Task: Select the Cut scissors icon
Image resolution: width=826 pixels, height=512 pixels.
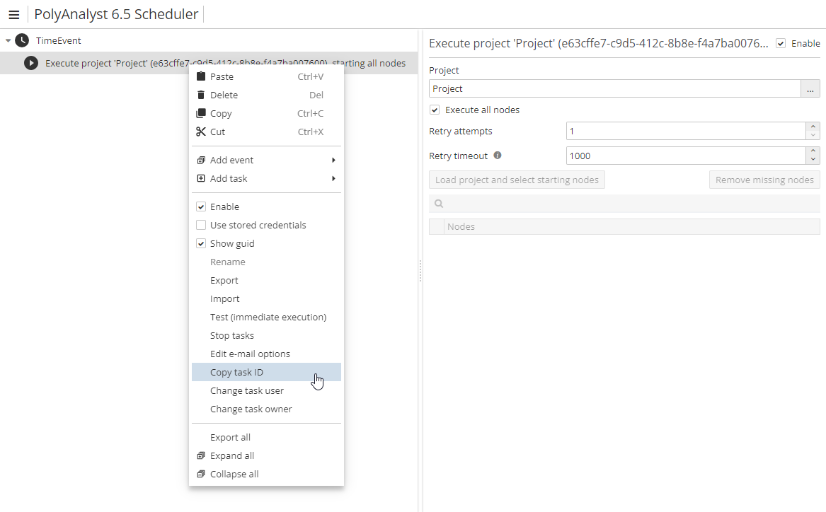Action: (x=201, y=132)
